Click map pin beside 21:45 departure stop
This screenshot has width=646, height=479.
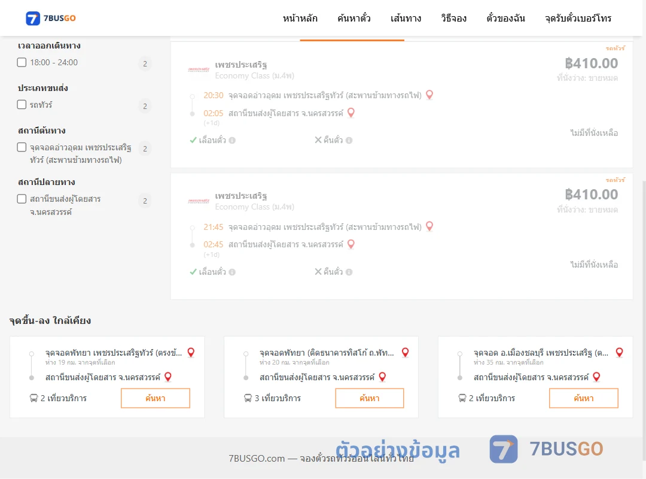tap(429, 226)
